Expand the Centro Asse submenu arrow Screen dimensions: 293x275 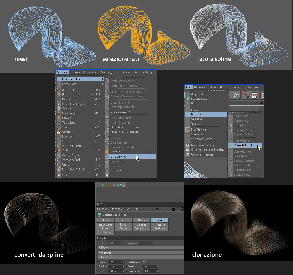coord(103,84)
